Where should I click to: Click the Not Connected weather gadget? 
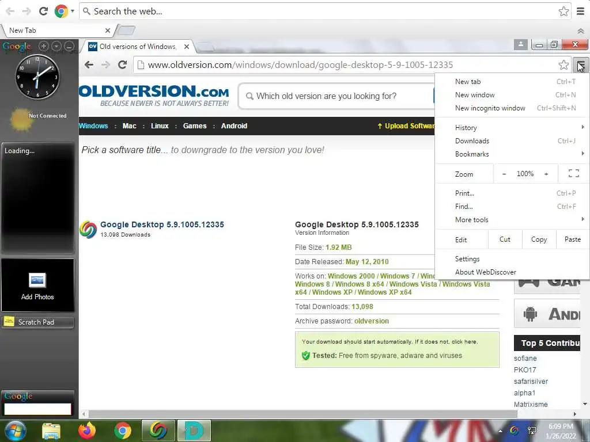[x=37, y=120]
